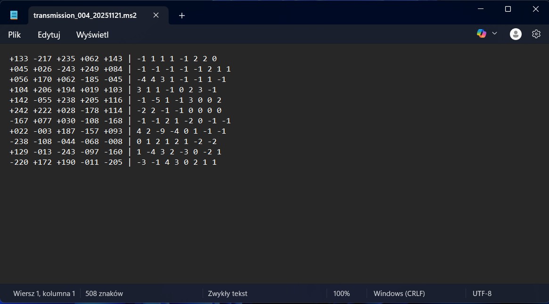The height and width of the screenshot is (304, 549).
Task: Minimize the Notepad window
Action: click(x=480, y=9)
